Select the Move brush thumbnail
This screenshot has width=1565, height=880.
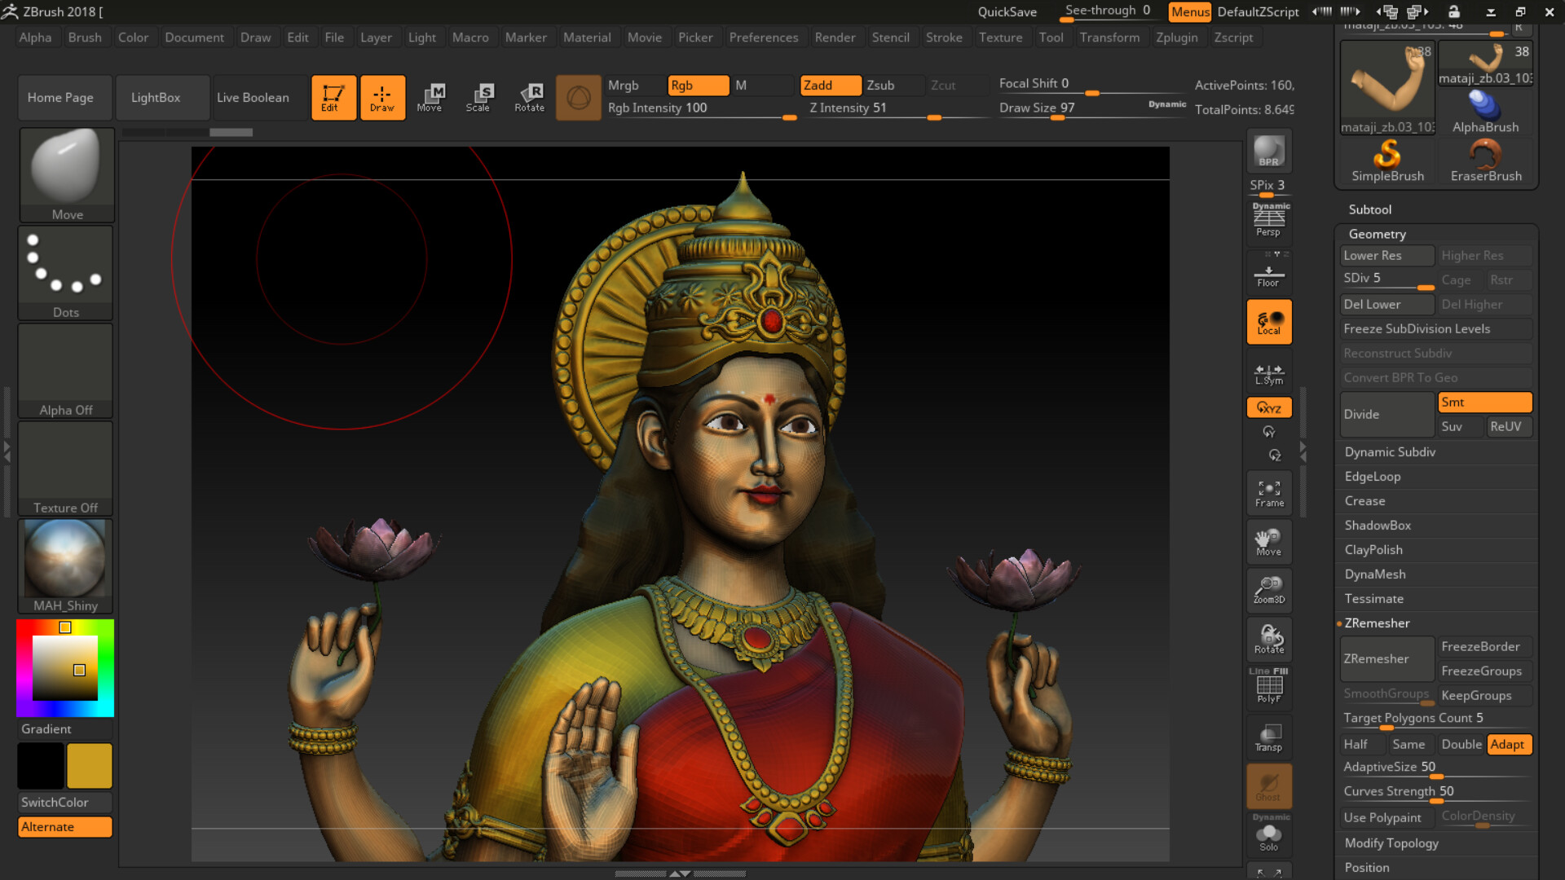(x=65, y=167)
